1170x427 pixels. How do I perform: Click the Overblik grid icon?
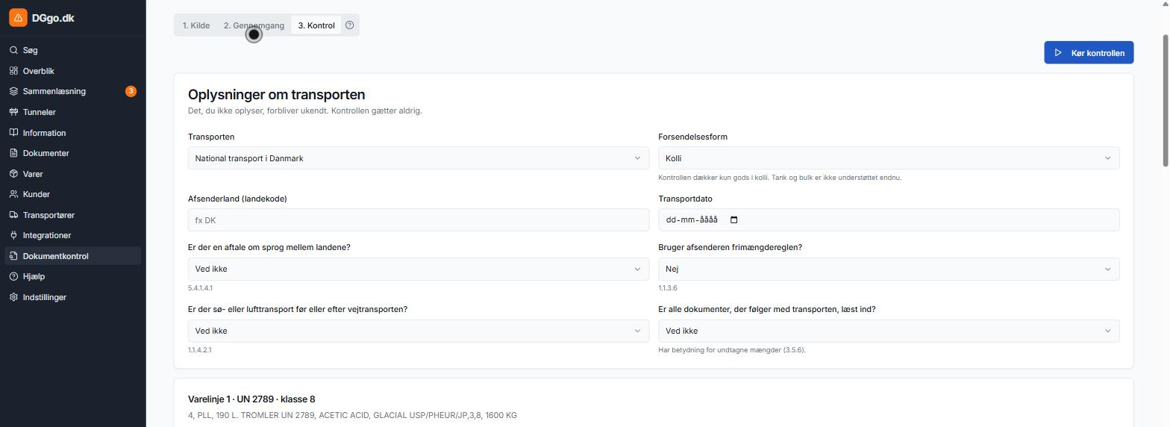click(13, 71)
